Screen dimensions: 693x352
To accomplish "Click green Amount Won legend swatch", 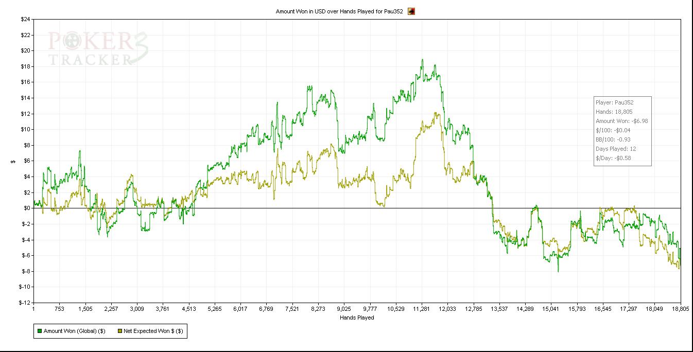I will (39, 331).
